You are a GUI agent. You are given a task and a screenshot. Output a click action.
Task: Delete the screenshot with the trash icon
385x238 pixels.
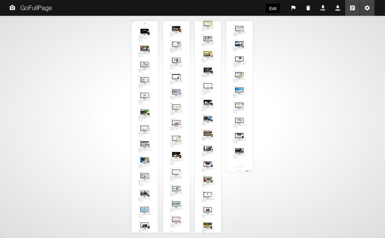[x=308, y=8]
